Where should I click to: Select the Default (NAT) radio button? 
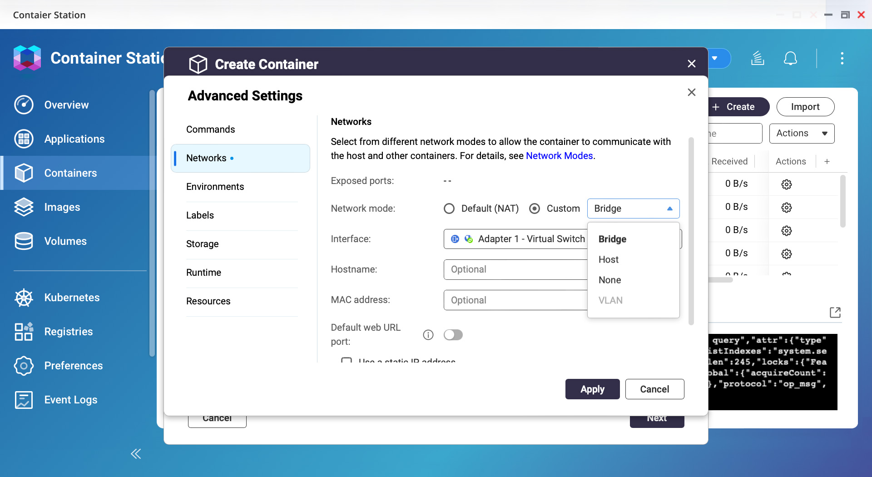[x=449, y=209]
